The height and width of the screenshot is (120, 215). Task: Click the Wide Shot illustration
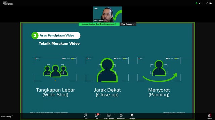pos(55,69)
